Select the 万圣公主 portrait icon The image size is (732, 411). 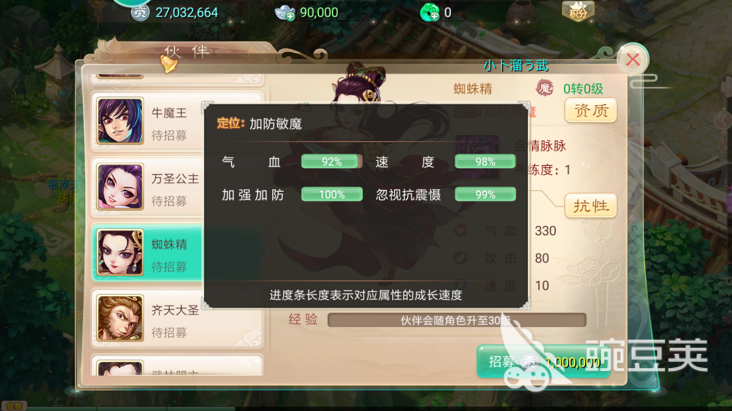coord(120,186)
